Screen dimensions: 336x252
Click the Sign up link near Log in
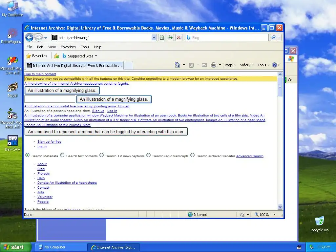[x=98, y=111]
